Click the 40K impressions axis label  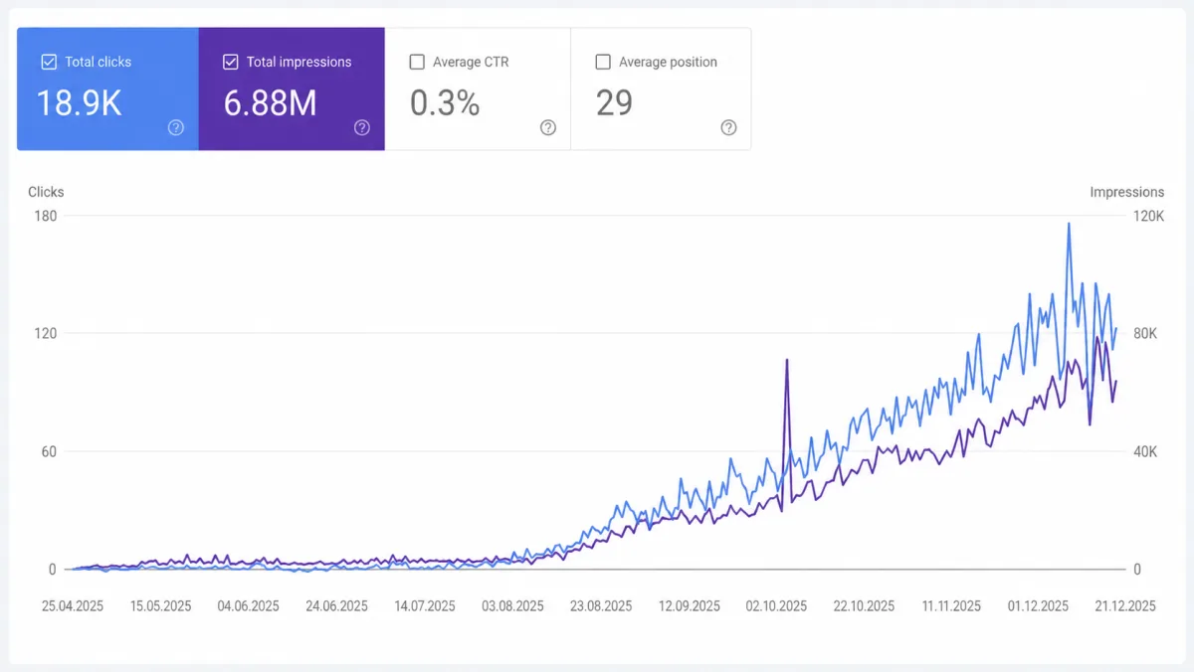coord(1146,451)
